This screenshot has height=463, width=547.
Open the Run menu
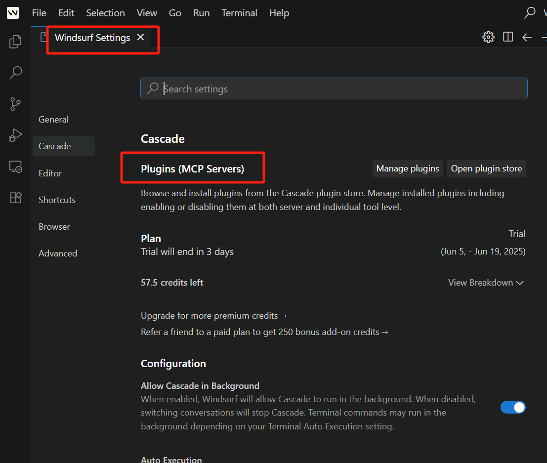click(x=201, y=13)
